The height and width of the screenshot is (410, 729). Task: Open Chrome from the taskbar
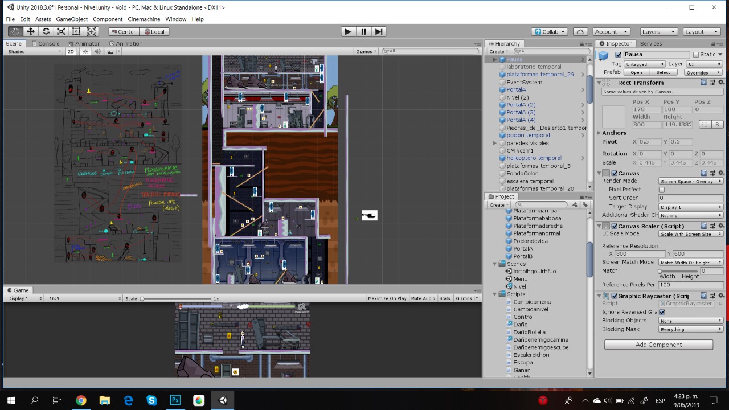(x=81, y=400)
